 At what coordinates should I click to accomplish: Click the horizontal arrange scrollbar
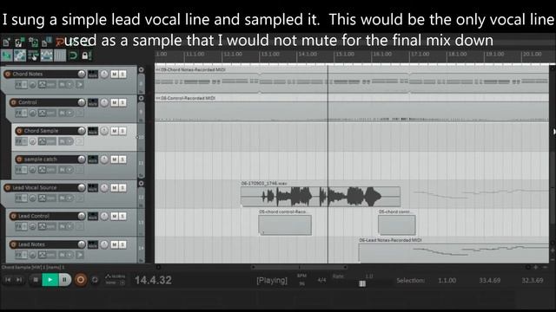coord(299,267)
